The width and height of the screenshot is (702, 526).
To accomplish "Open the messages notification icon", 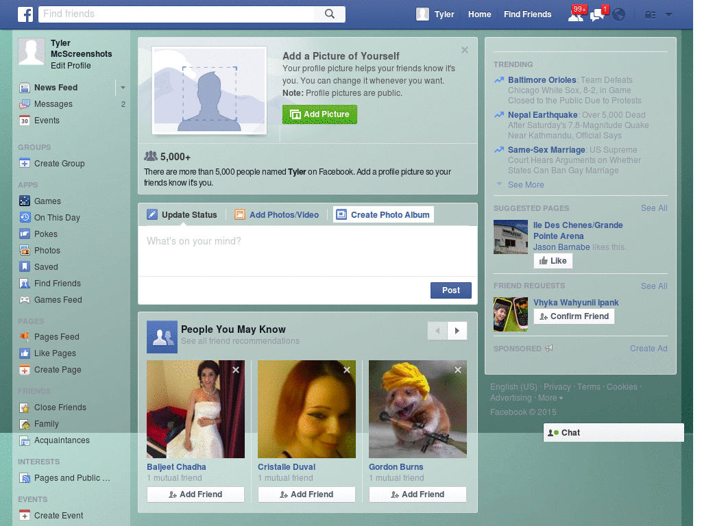I will tap(597, 15).
